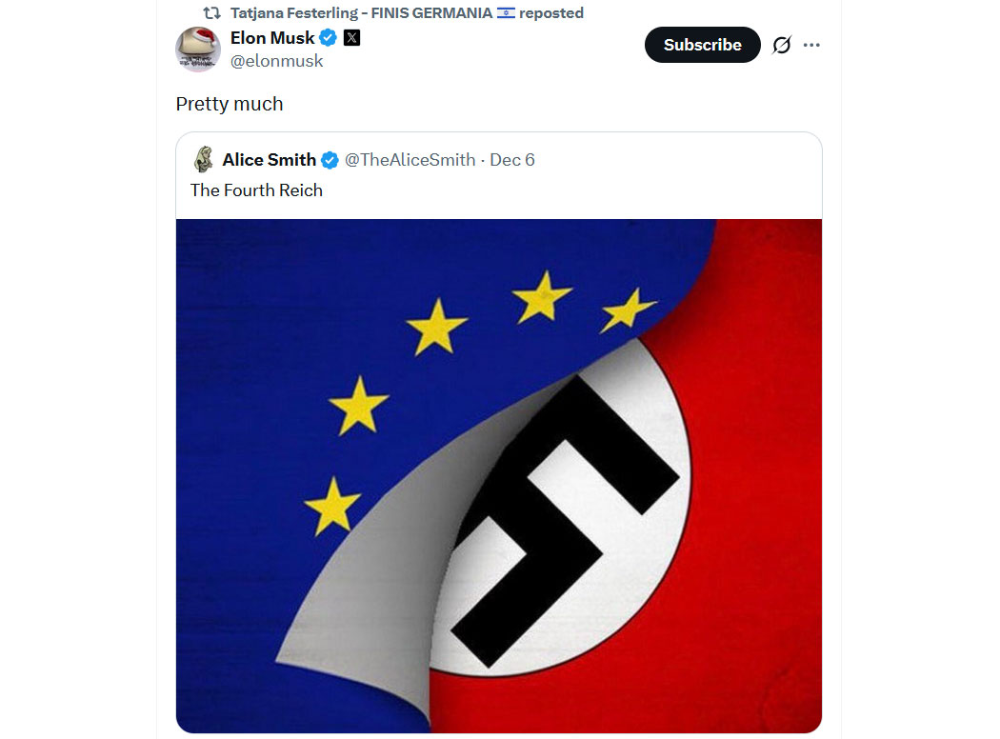Click the blue verified badge beside Elon Musk
Viewport: 1000px width, 739px height.
tap(329, 38)
